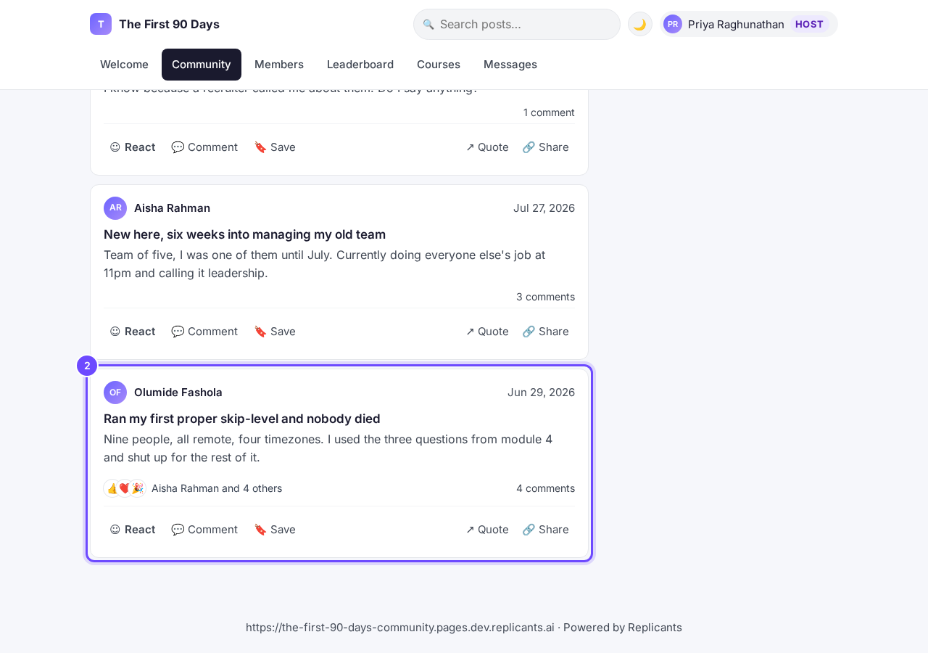The width and height of the screenshot is (928, 653).
Task: React to Aisha Rahman's post
Action: [x=133, y=332]
